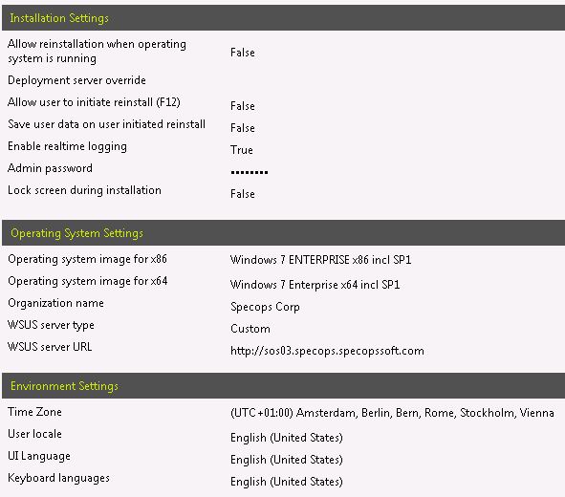Screen dimensions: 565x497
Task: Select the Specops Corp organization name
Action: coord(265,307)
